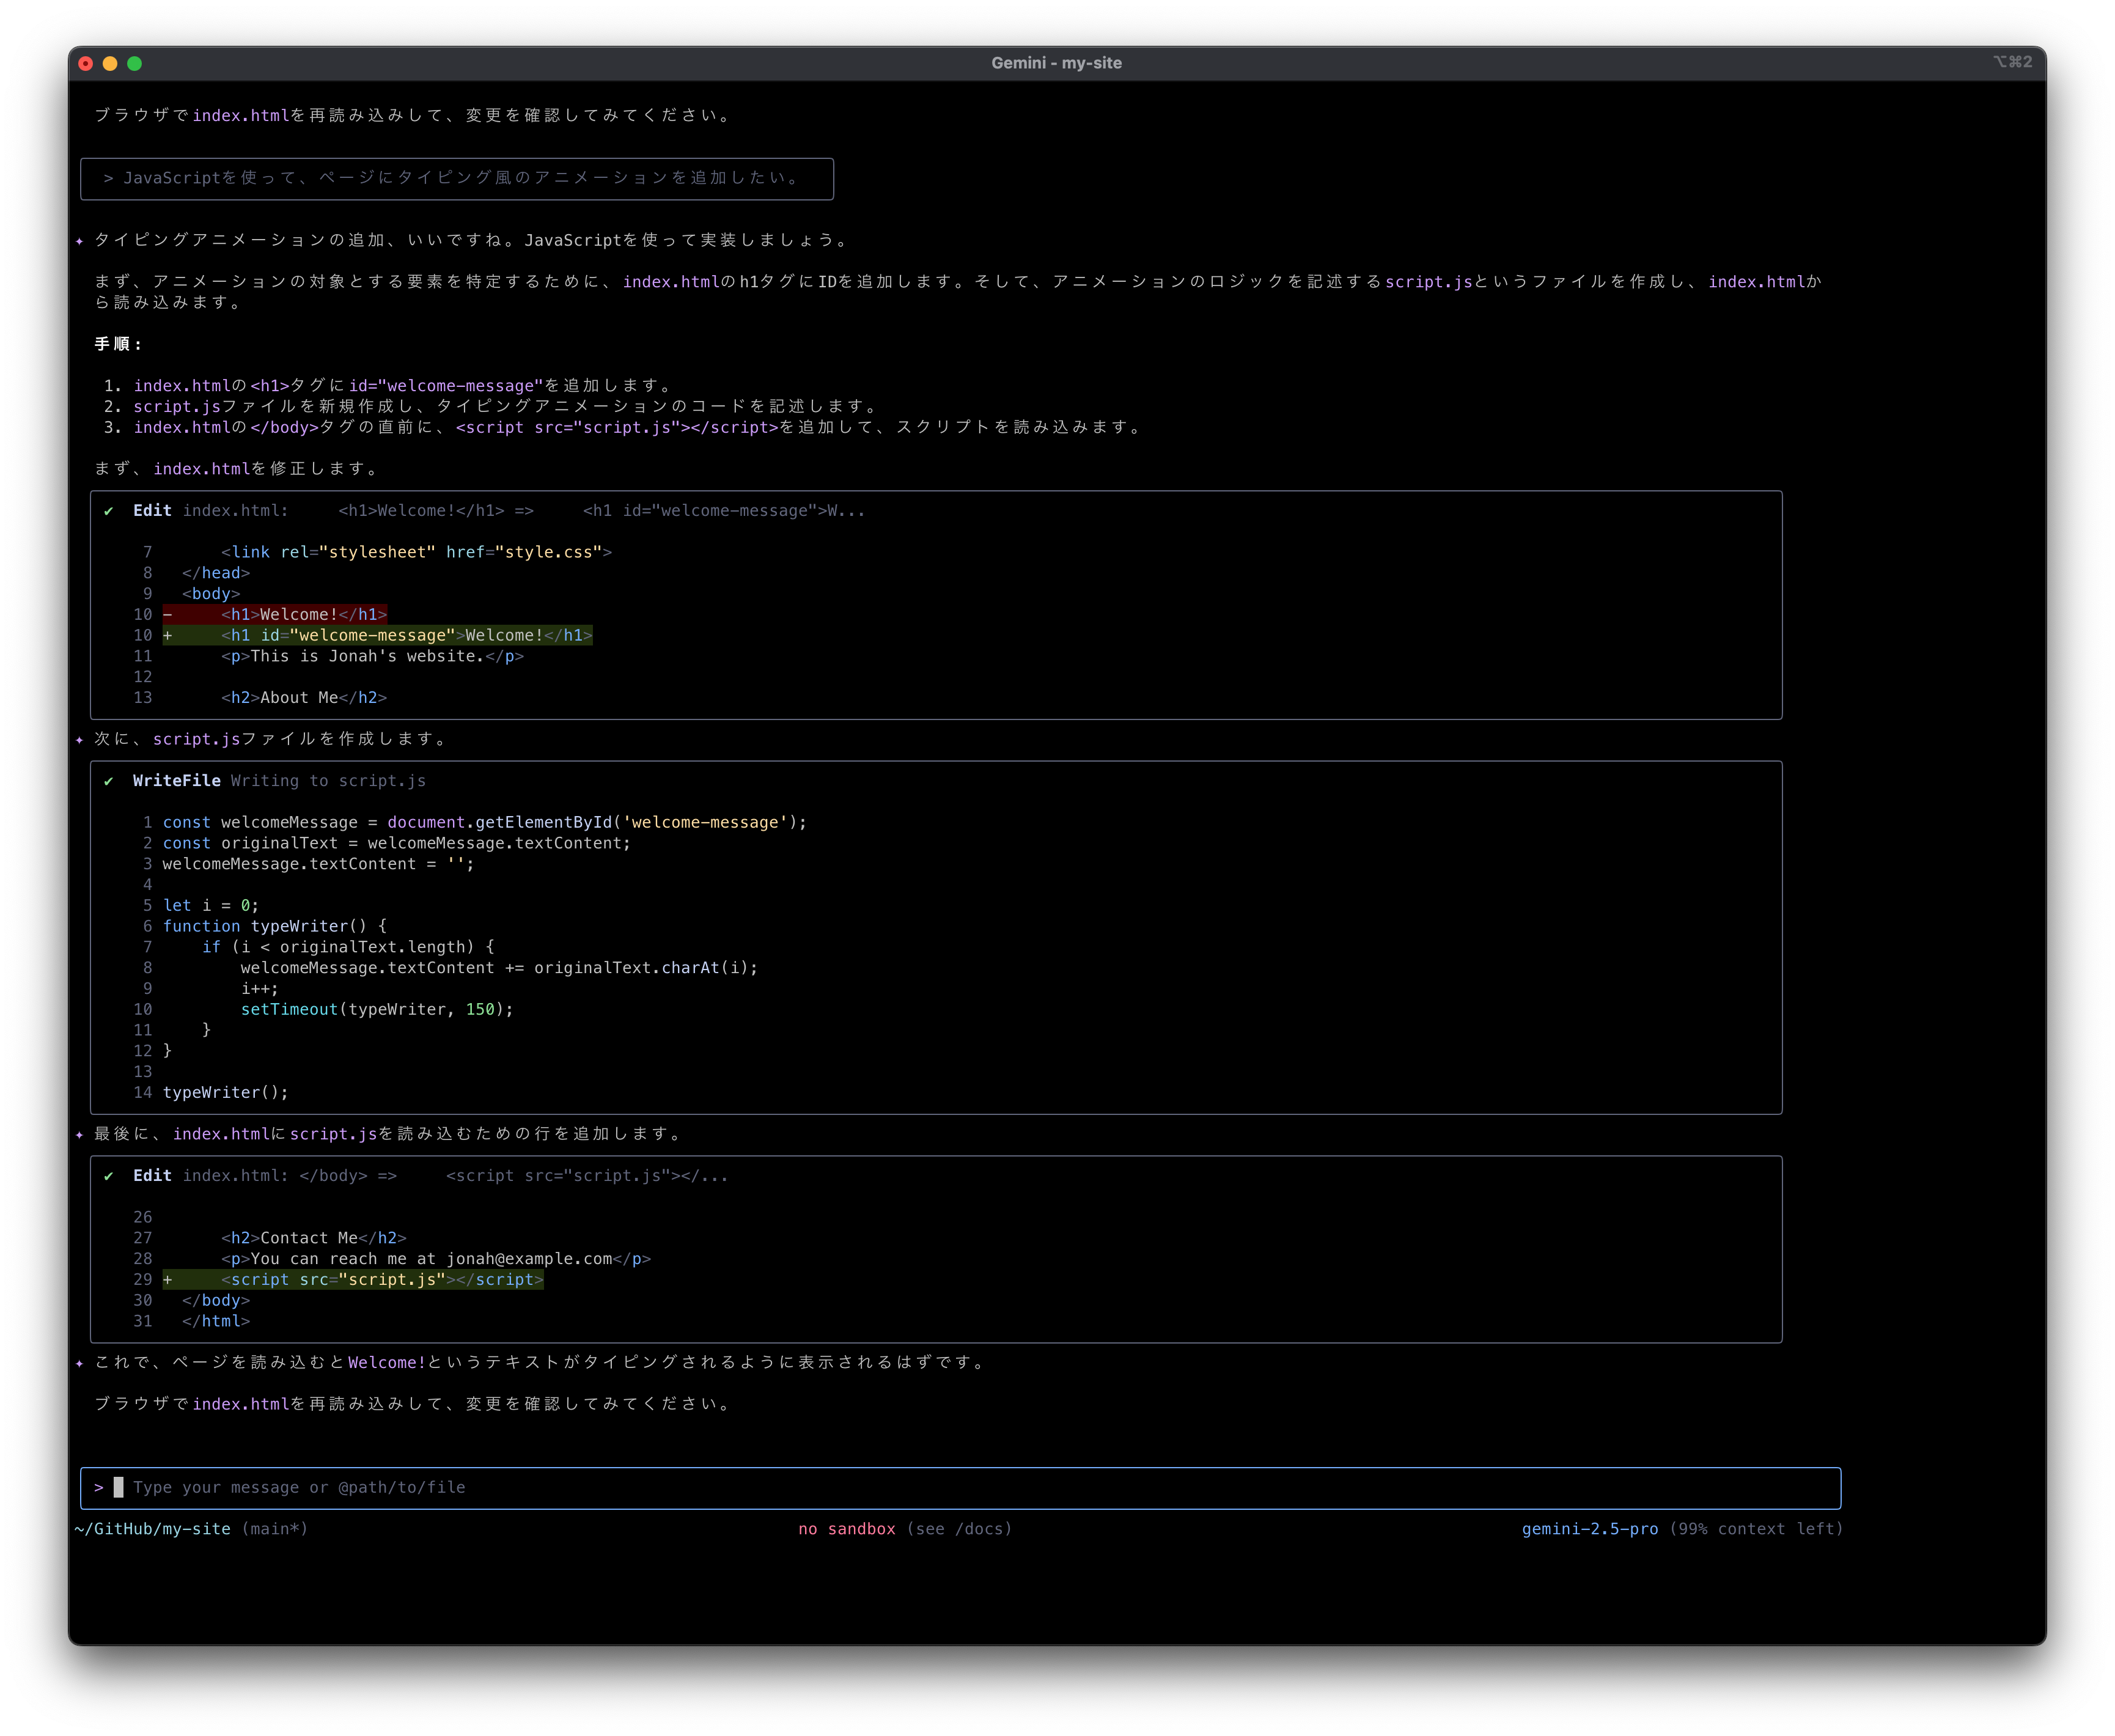Click the 'typeWriter();' call on line 14
This screenshot has width=2115, height=1736.
click(225, 1092)
